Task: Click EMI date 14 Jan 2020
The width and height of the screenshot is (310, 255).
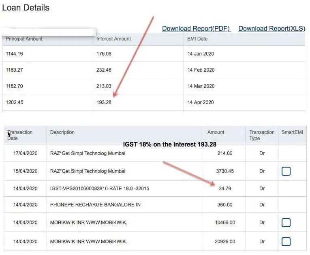Action: 201,54
